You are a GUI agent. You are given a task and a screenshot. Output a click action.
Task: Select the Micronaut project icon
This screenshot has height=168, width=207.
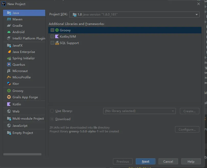[9, 71]
